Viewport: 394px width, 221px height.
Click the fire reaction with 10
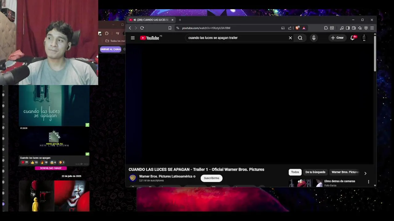(x=44, y=162)
